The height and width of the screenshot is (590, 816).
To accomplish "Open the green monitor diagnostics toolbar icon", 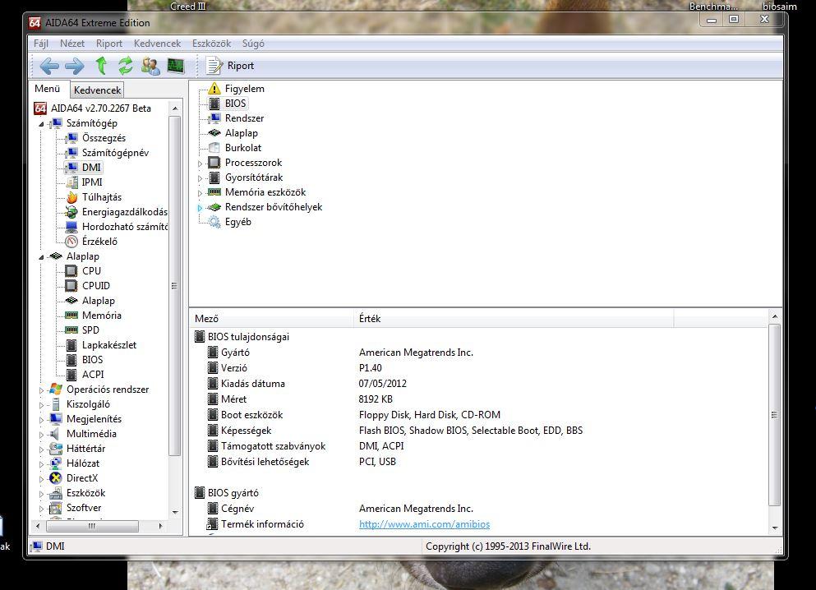I will pos(176,66).
